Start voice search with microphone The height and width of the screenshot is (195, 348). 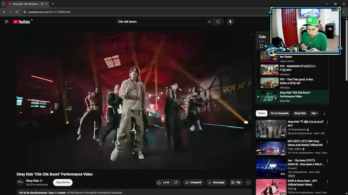(x=230, y=22)
